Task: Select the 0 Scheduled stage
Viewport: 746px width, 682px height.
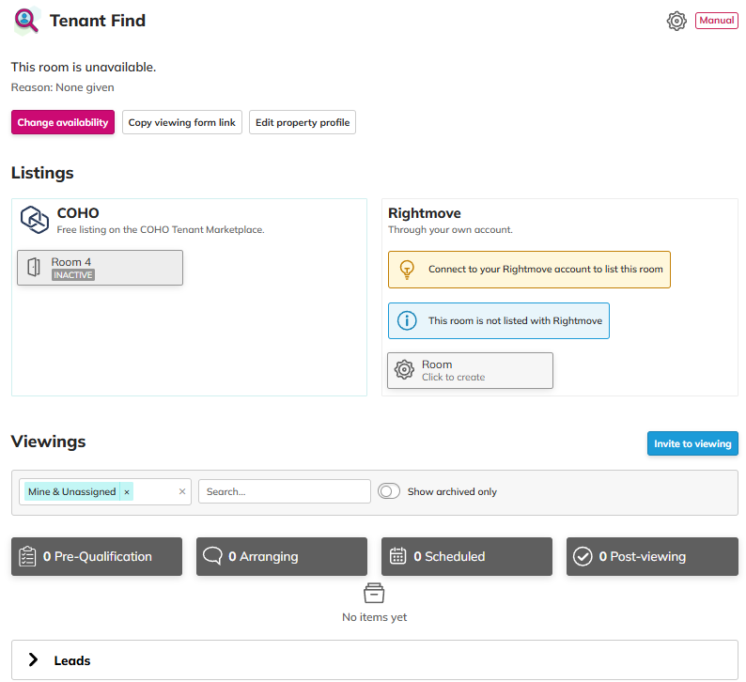Action: 467,556
